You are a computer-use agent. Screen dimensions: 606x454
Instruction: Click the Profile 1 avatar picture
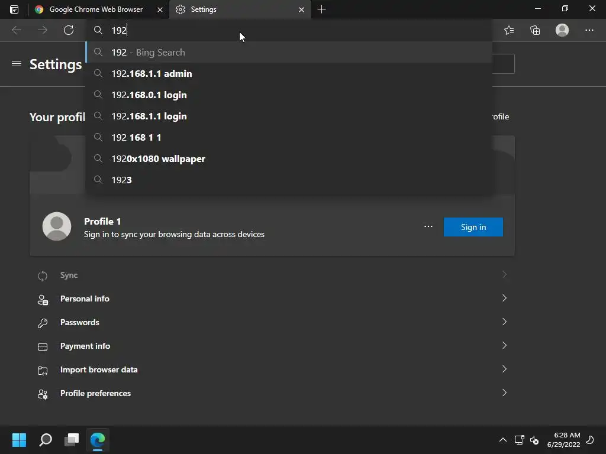pyautogui.click(x=57, y=226)
